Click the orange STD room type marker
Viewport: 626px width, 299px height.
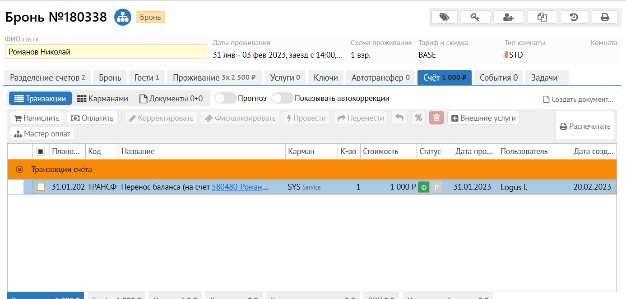506,55
